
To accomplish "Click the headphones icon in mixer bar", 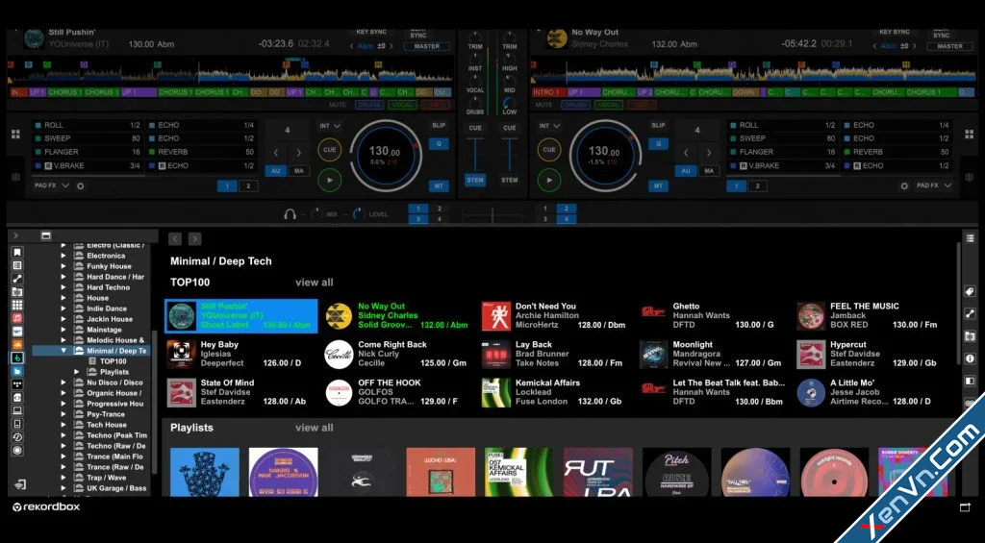I will pyautogui.click(x=290, y=214).
